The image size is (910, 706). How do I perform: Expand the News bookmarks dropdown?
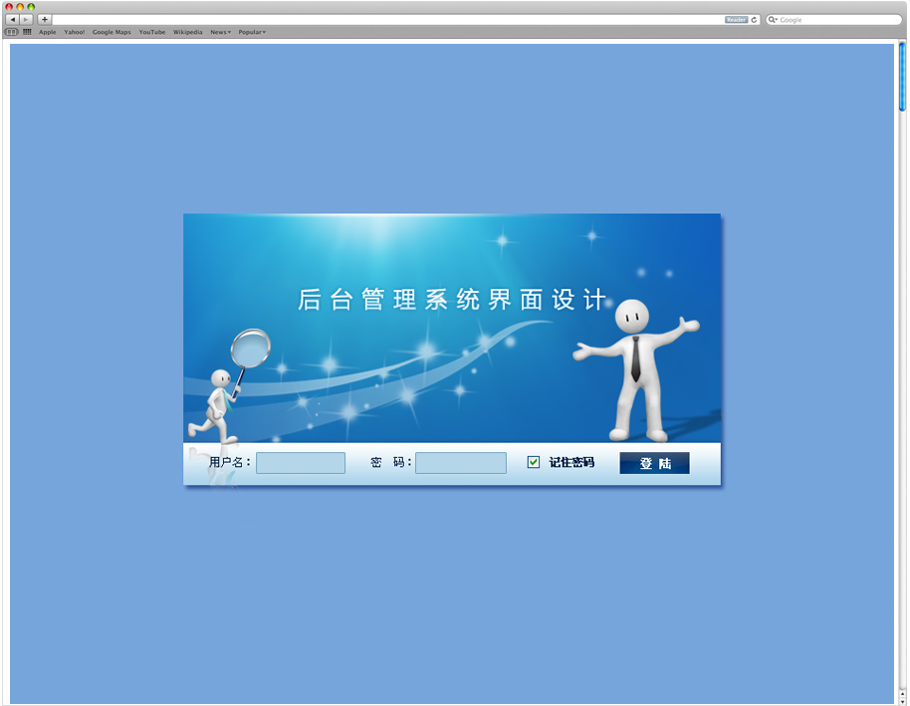tap(220, 32)
